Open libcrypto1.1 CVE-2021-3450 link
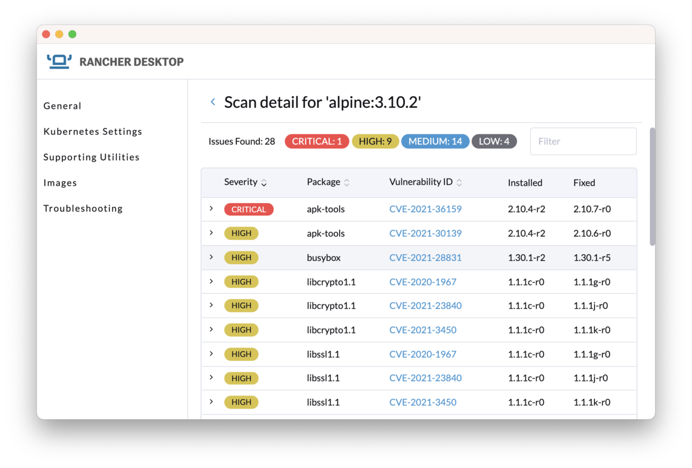The height and width of the screenshot is (468, 692). click(423, 330)
